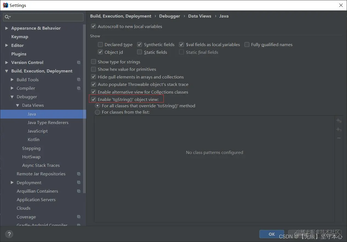The width and height of the screenshot is (347, 242).
Task: Click Data Views in the breadcrumb
Action: (x=200, y=16)
